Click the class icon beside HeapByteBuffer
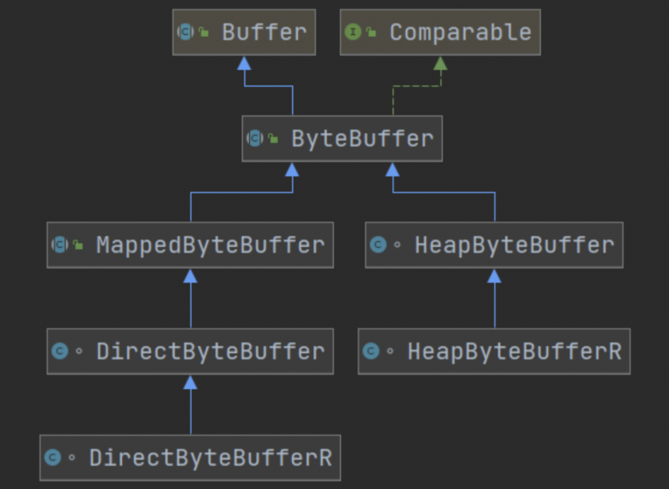669x489 pixels. 378,245
